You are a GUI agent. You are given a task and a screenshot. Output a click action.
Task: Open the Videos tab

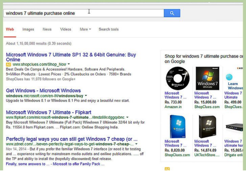click(65, 29)
